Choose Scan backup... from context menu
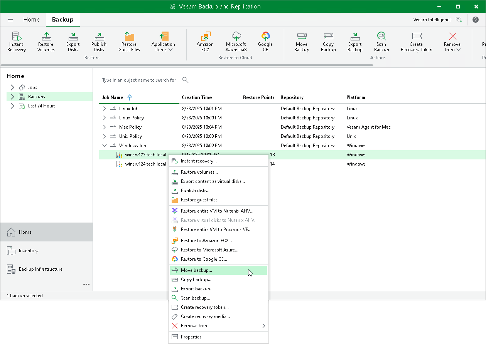486x345 pixels. click(219, 298)
